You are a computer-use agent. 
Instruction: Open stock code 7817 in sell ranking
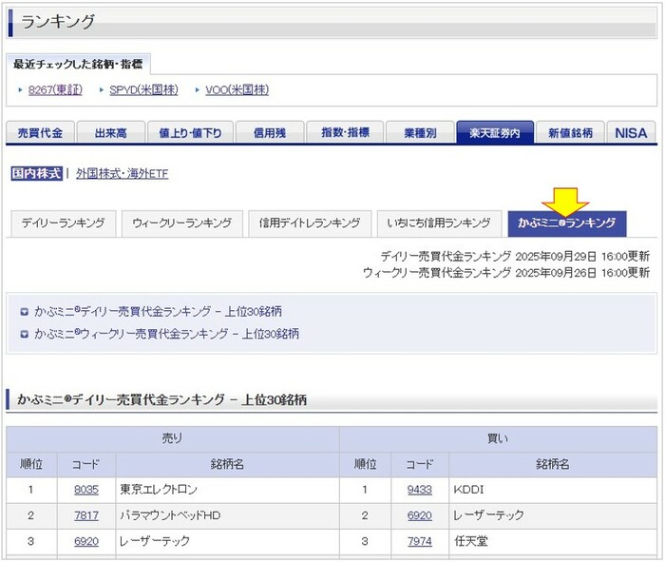click(86, 515)
